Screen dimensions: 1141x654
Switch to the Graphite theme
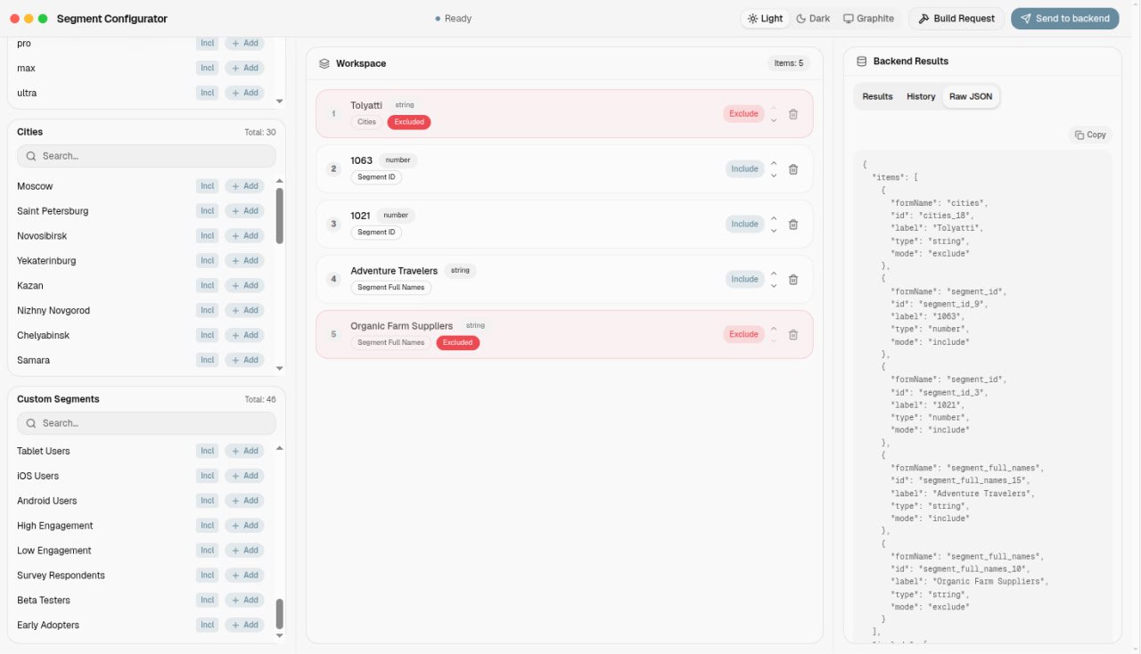(x=868, y=19)
